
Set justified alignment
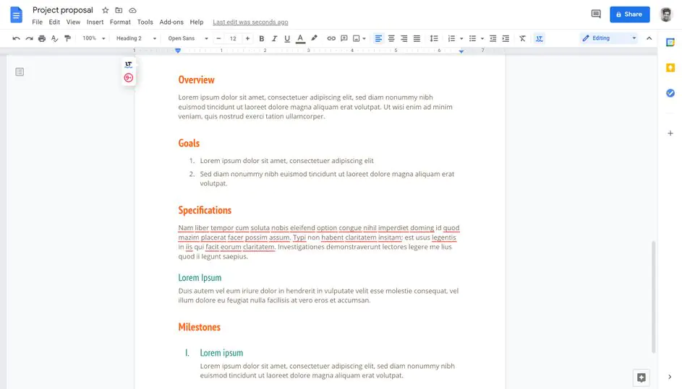click(x=417, y=39)
